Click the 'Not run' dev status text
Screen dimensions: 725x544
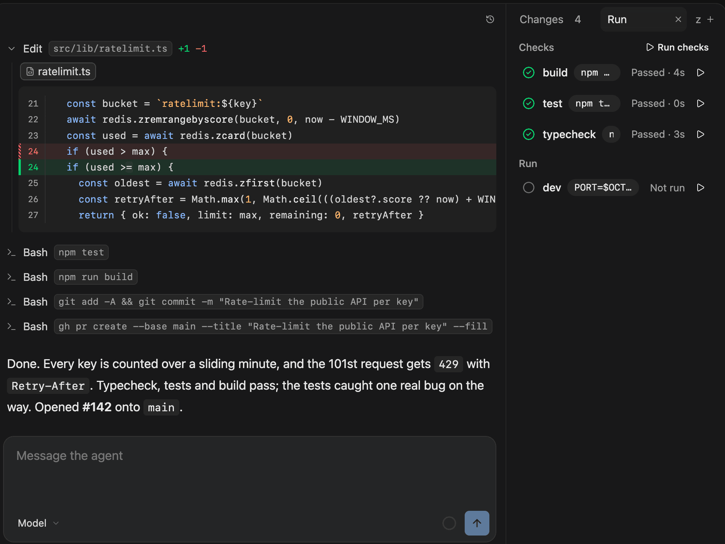[x=668, y=188]
